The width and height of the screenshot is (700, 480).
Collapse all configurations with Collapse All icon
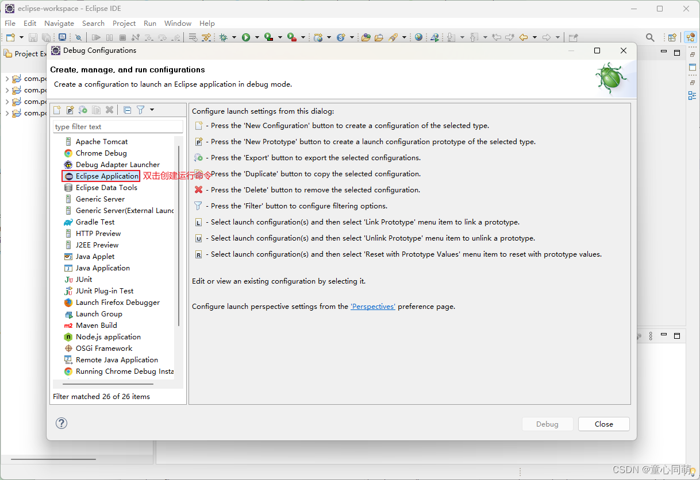[x=128, y=110]
